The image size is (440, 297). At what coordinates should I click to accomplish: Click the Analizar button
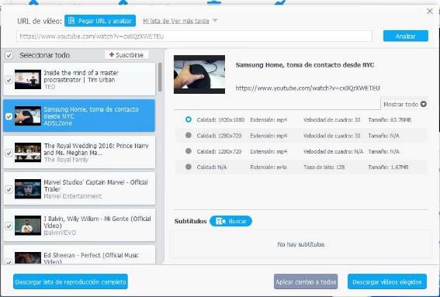point(406,36)
